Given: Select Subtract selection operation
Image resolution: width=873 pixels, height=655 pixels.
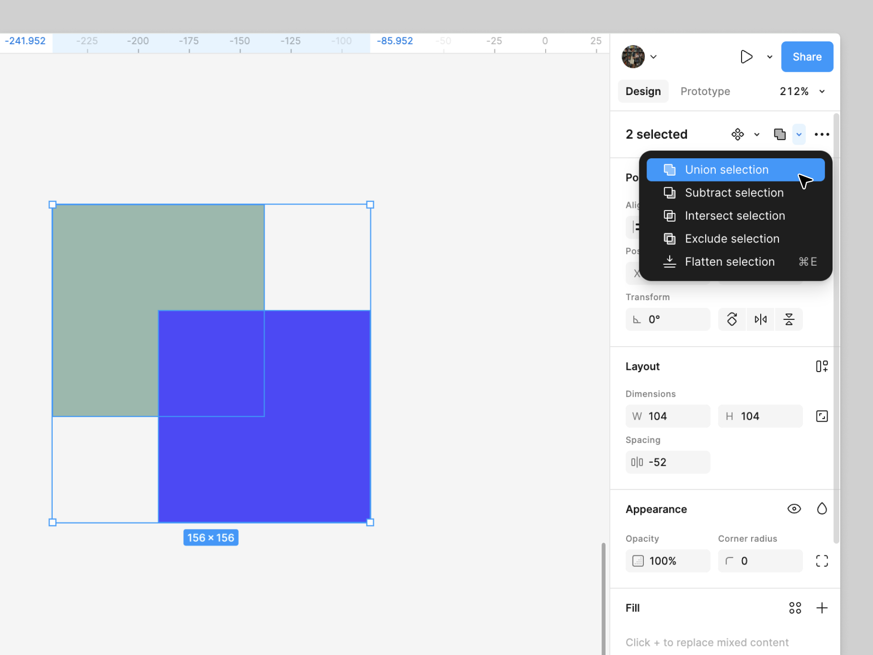Looking at the screenshot, I should 734,193.
